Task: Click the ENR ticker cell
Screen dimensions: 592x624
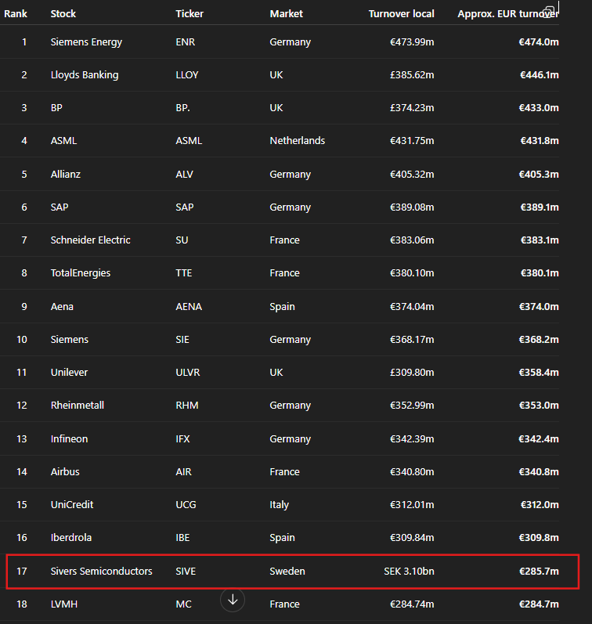Action: pyautogui.click(x=185, y=42)
